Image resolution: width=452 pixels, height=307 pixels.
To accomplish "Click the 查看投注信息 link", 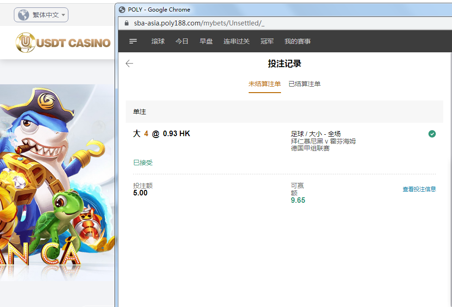I will [x=419, y=189].
